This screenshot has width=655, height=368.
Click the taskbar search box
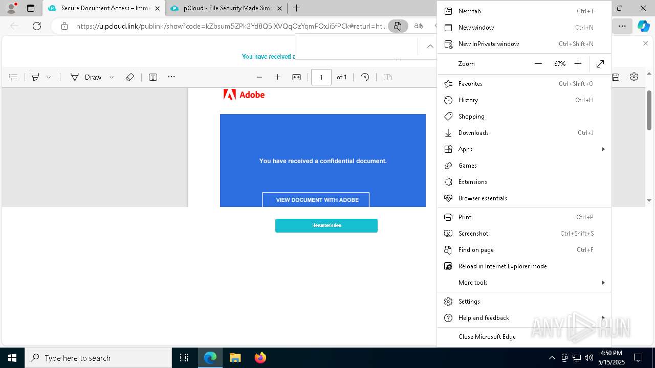pyautogui.click(x=98, y=358)
